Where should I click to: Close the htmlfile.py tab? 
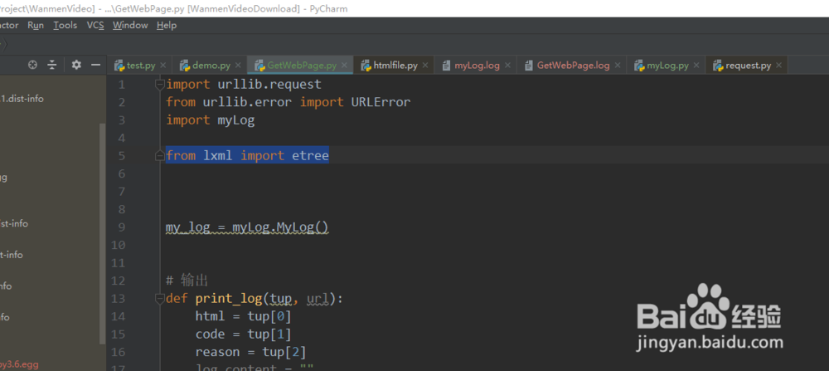tap(425, 66)
